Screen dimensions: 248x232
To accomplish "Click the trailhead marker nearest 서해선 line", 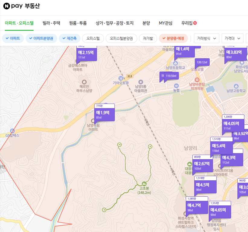I will point(150,147).
